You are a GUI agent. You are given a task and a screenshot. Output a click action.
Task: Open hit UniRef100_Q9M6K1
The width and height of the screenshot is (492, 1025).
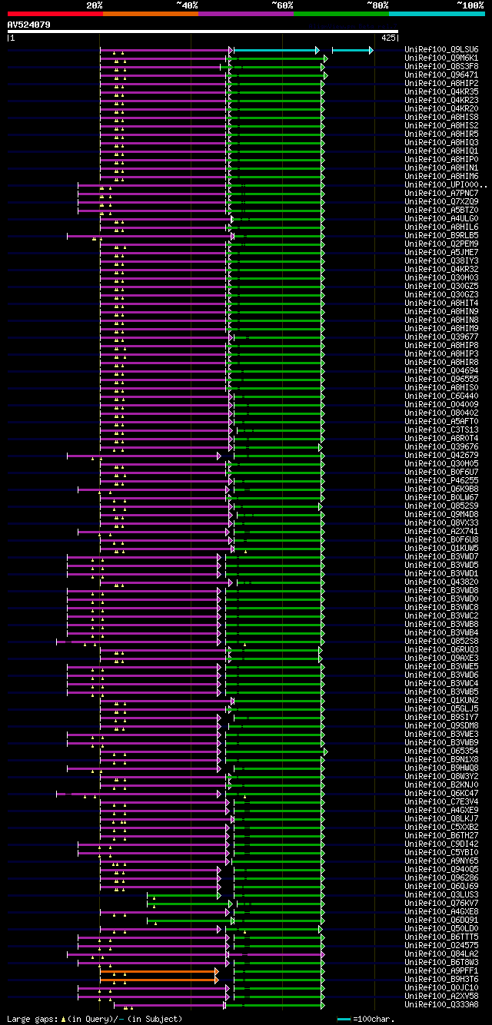pyautogui.click(x=441, y=58)
